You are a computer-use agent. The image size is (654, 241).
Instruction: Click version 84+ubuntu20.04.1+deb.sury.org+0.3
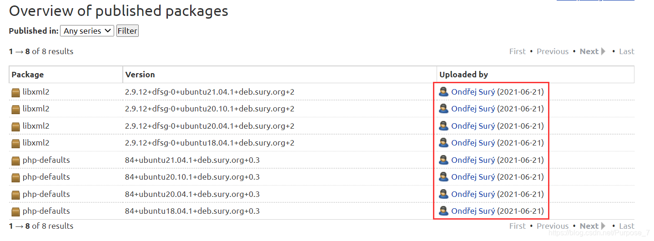[192, 194]
